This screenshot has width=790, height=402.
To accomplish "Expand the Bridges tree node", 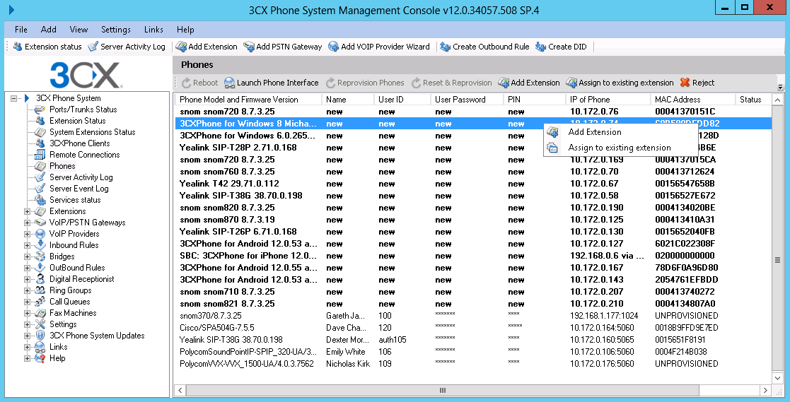I will 27,256.
